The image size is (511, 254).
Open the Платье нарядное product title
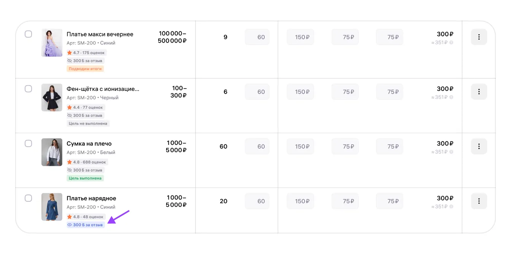[91, 198]
